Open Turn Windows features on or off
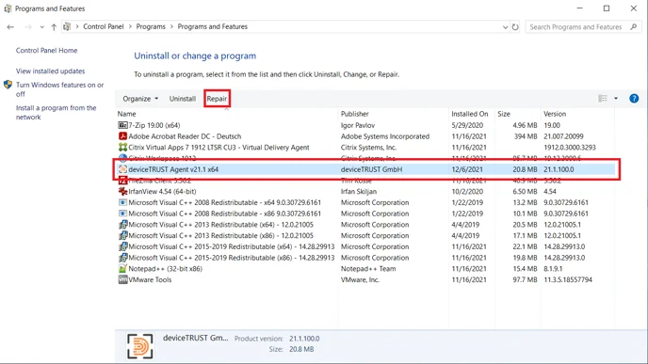Screen dimensions: 648x364 pyautogui.click(x=60, y=89)
